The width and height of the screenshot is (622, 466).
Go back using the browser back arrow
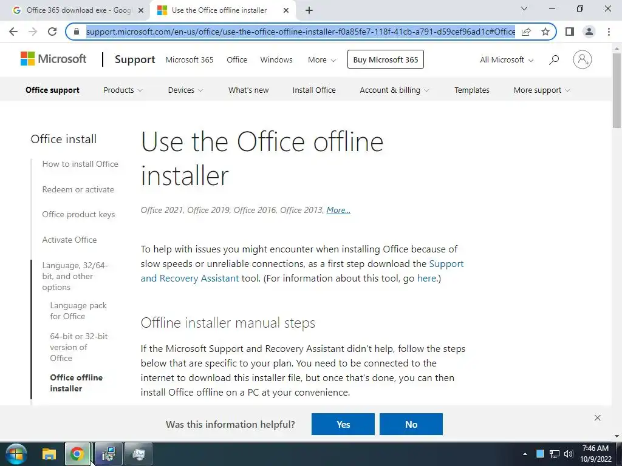point(13,32)
